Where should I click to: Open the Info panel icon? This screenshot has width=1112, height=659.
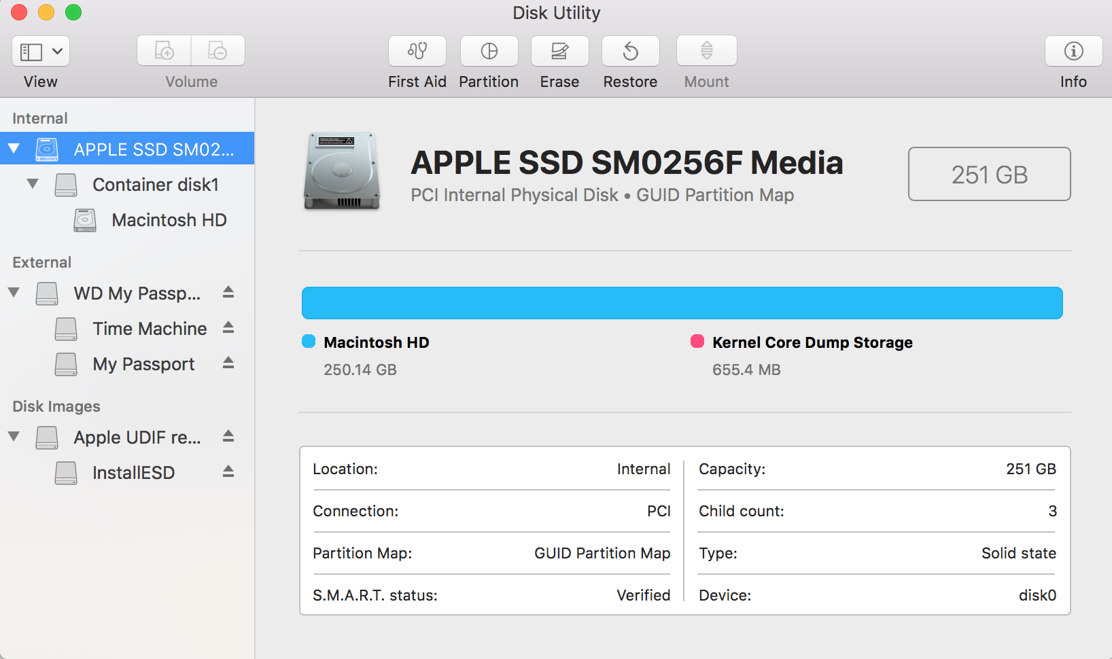(1074, 51)
